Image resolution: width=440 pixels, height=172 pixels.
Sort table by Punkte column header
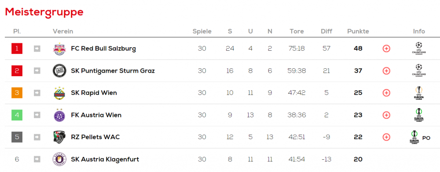click(x=358, y=31)
